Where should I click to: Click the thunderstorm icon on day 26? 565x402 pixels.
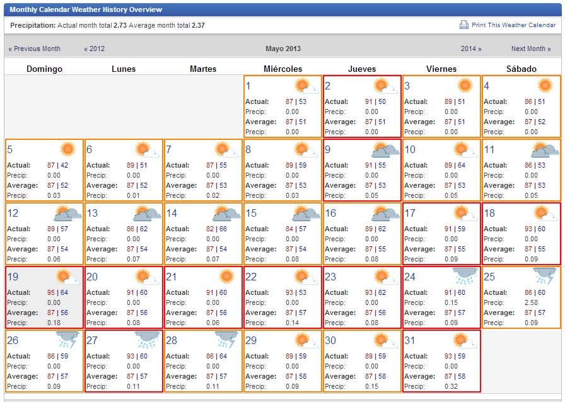(67, 340)
